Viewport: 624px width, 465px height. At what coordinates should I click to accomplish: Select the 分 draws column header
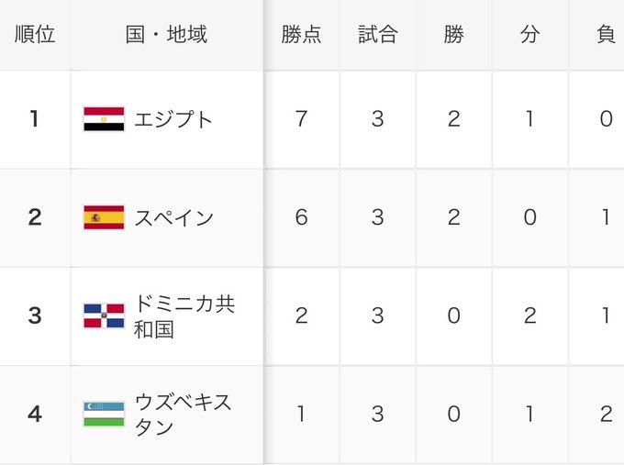click(x=530, y=35)
